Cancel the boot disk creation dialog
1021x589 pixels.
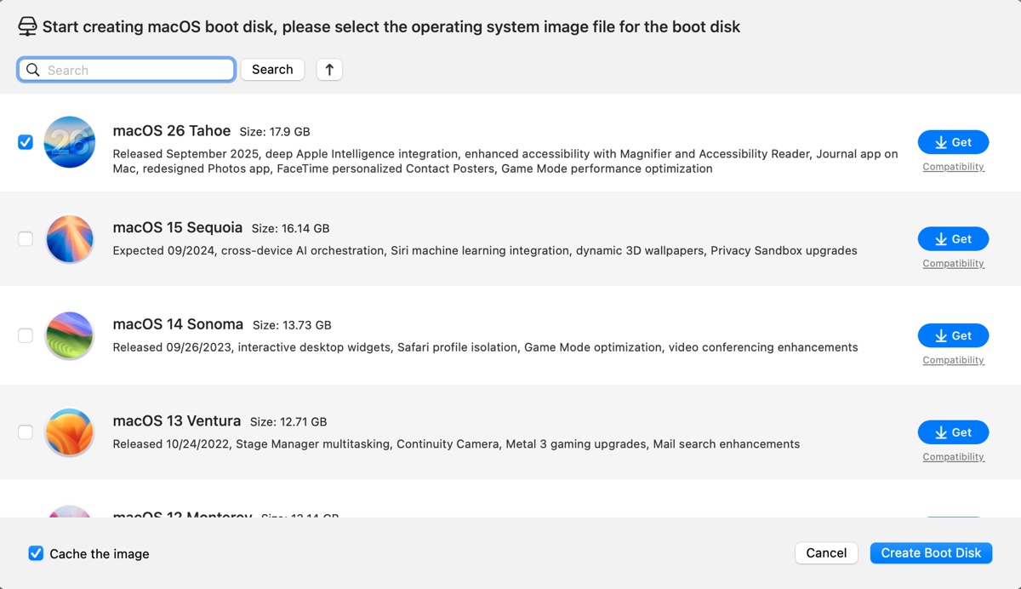point(826,553)
